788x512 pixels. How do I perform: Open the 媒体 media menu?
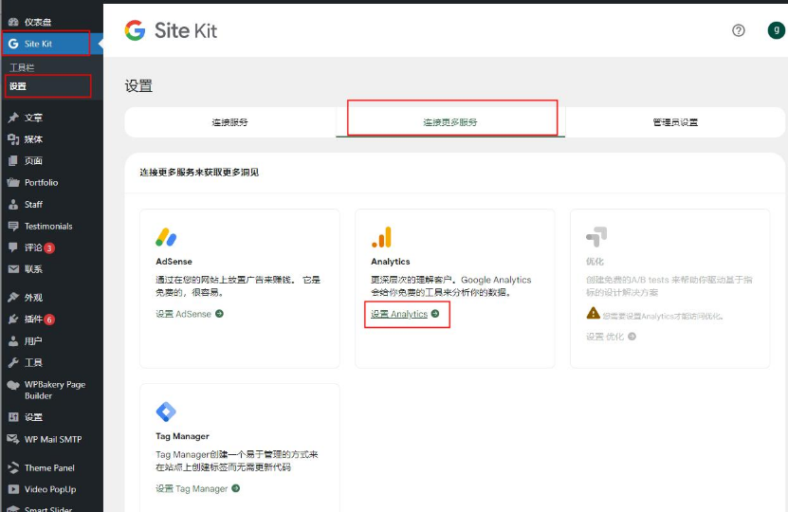33,139
